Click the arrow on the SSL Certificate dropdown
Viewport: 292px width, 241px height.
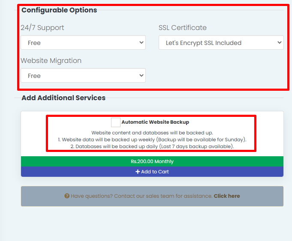280,42
